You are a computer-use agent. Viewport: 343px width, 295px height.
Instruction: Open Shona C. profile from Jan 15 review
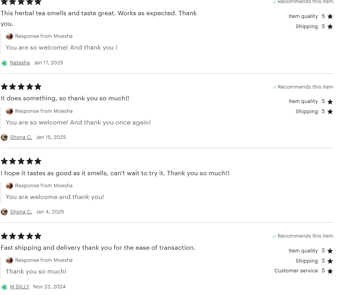21,137
